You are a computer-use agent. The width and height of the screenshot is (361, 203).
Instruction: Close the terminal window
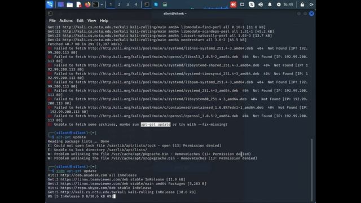pos(311,14)
